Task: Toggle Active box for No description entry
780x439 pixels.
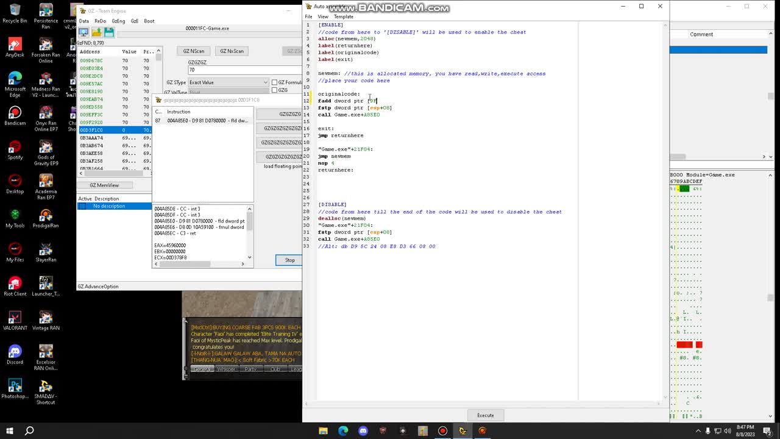Action: pos(82,206)
